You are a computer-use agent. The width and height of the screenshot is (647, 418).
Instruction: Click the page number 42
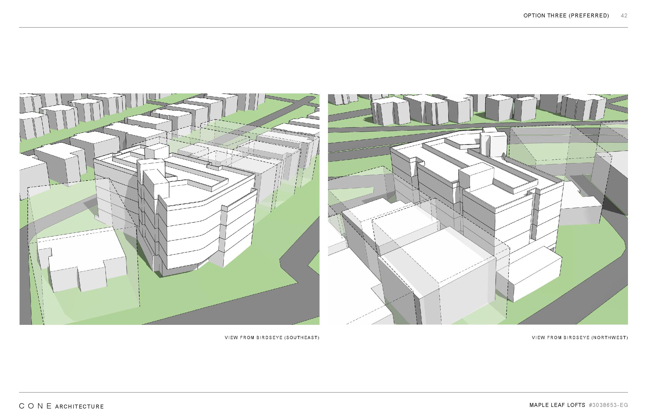pyautogui.click(x=624, y=16)
